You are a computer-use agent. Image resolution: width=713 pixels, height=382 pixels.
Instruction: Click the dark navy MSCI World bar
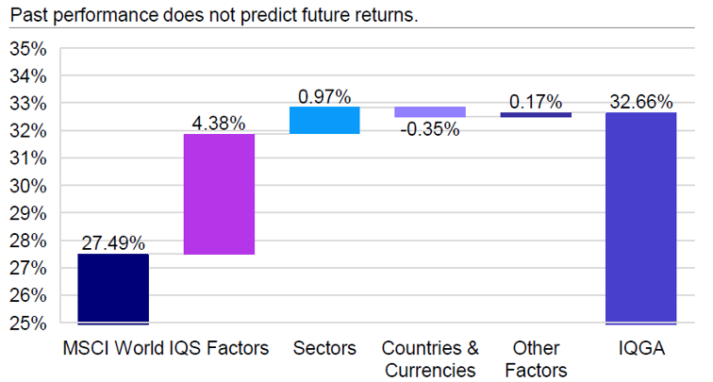pyautogui.click(x=113, y=290)
